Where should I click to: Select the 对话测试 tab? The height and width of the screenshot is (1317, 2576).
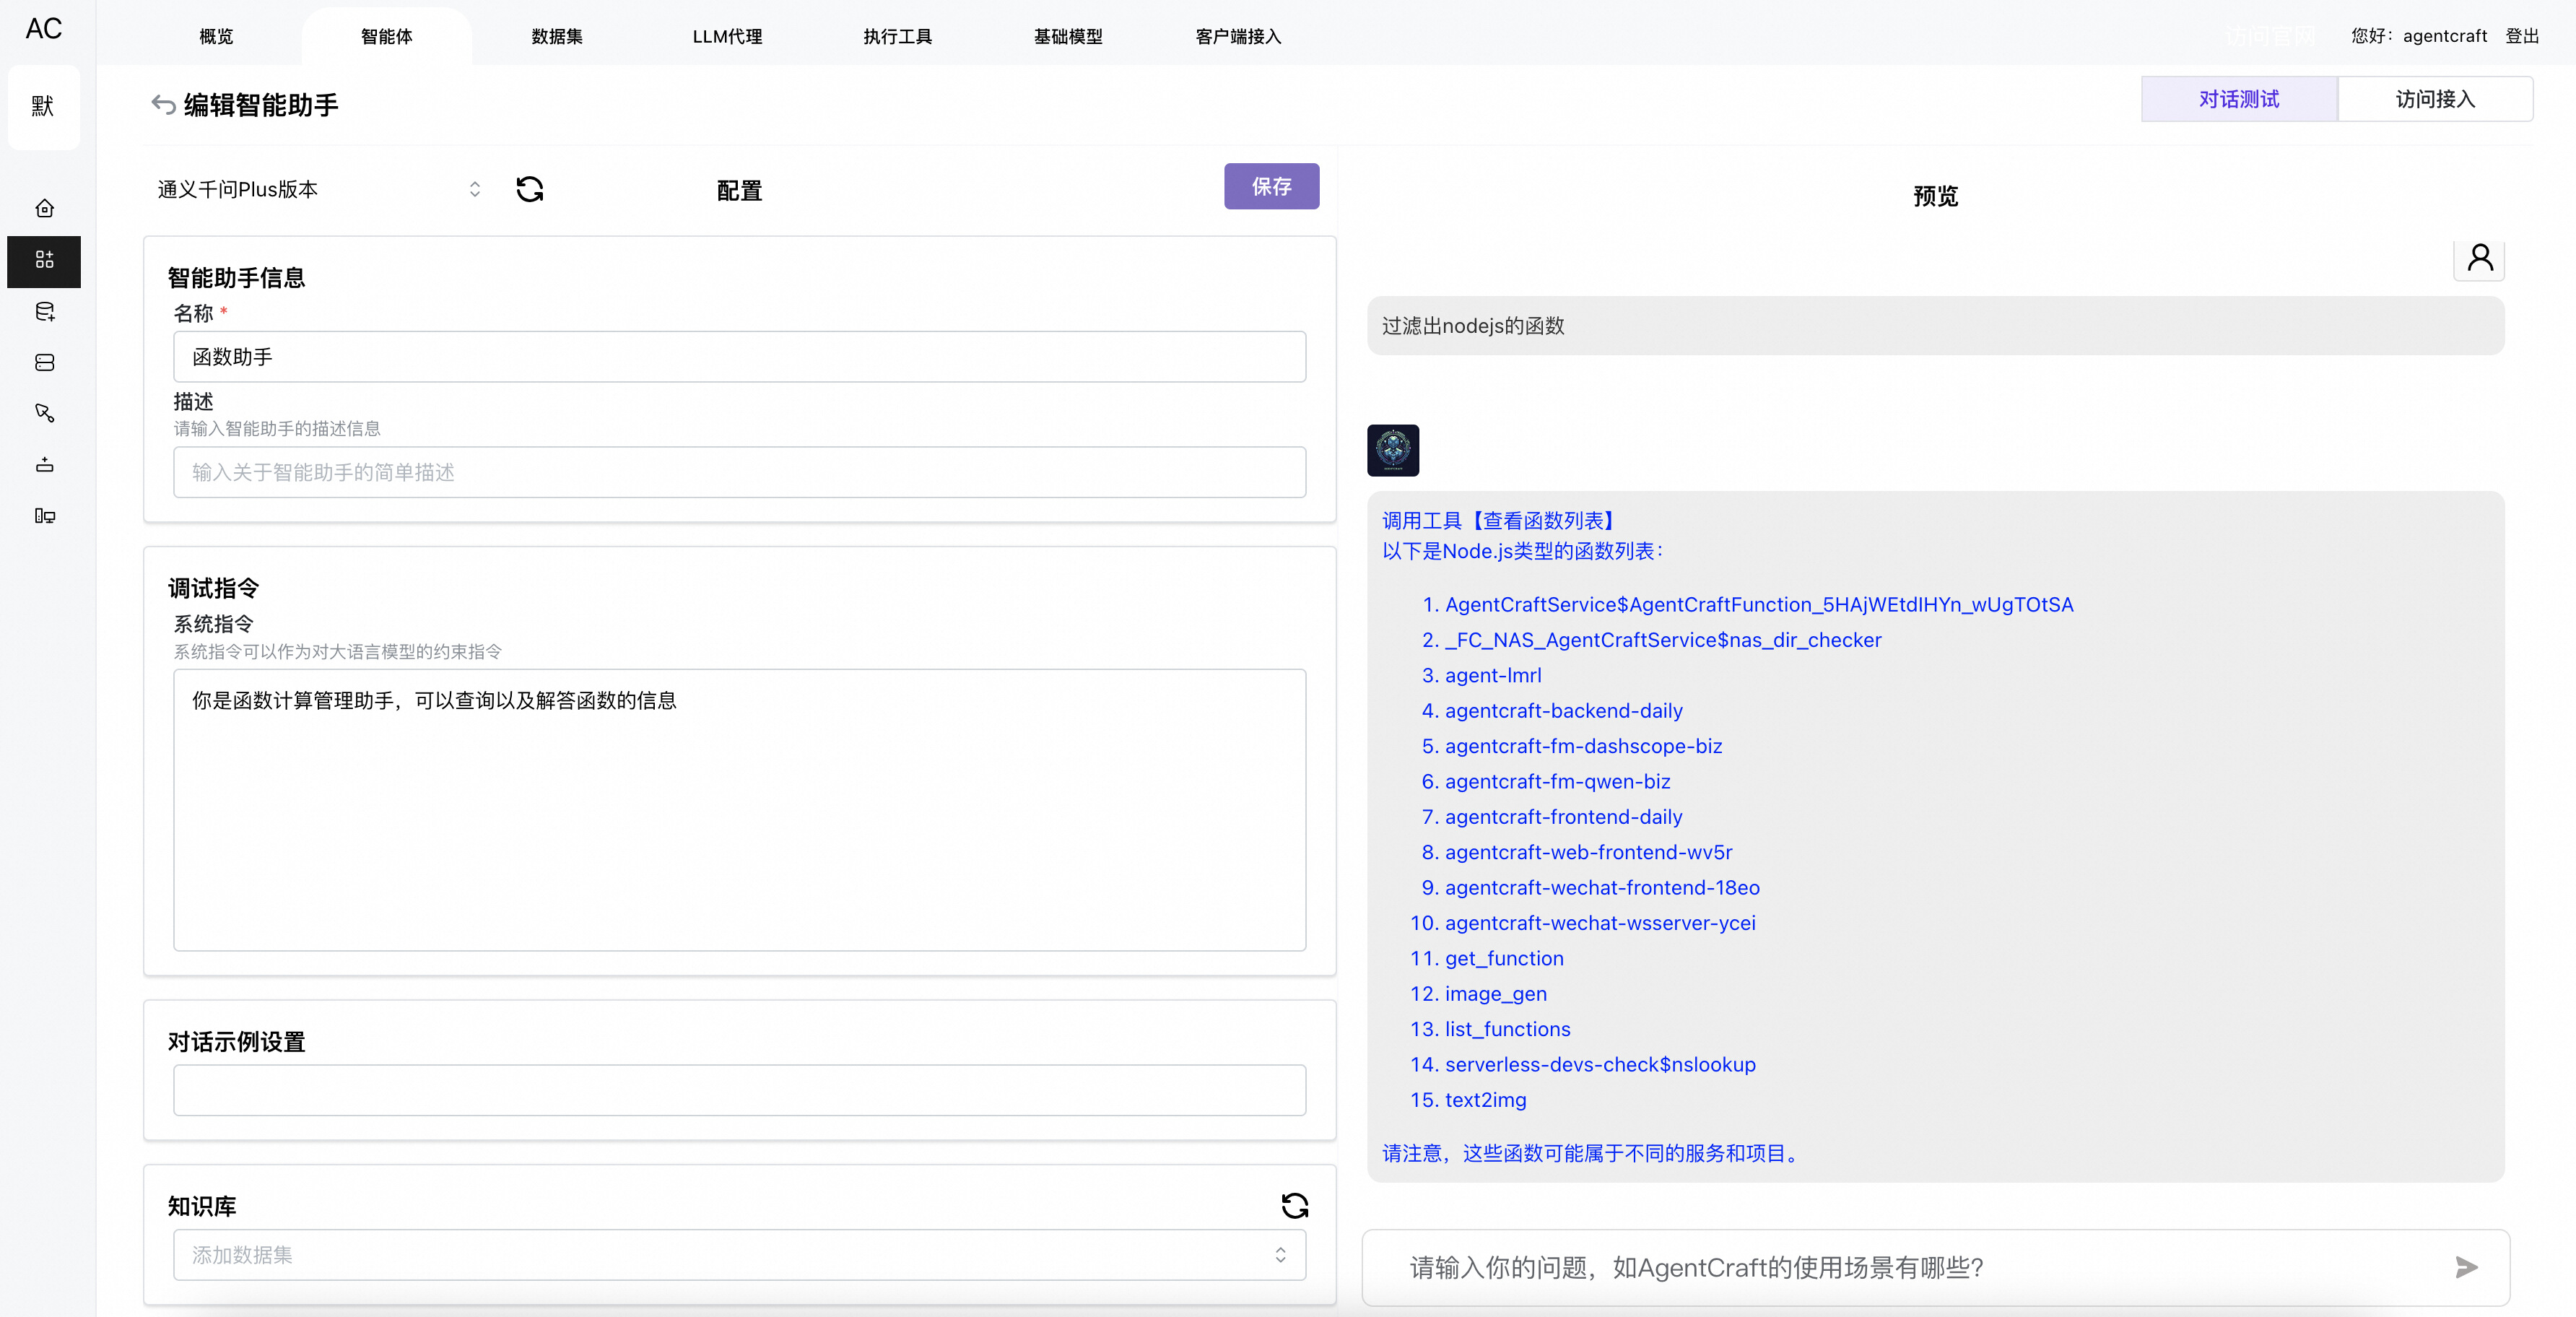pos(2239,99)
